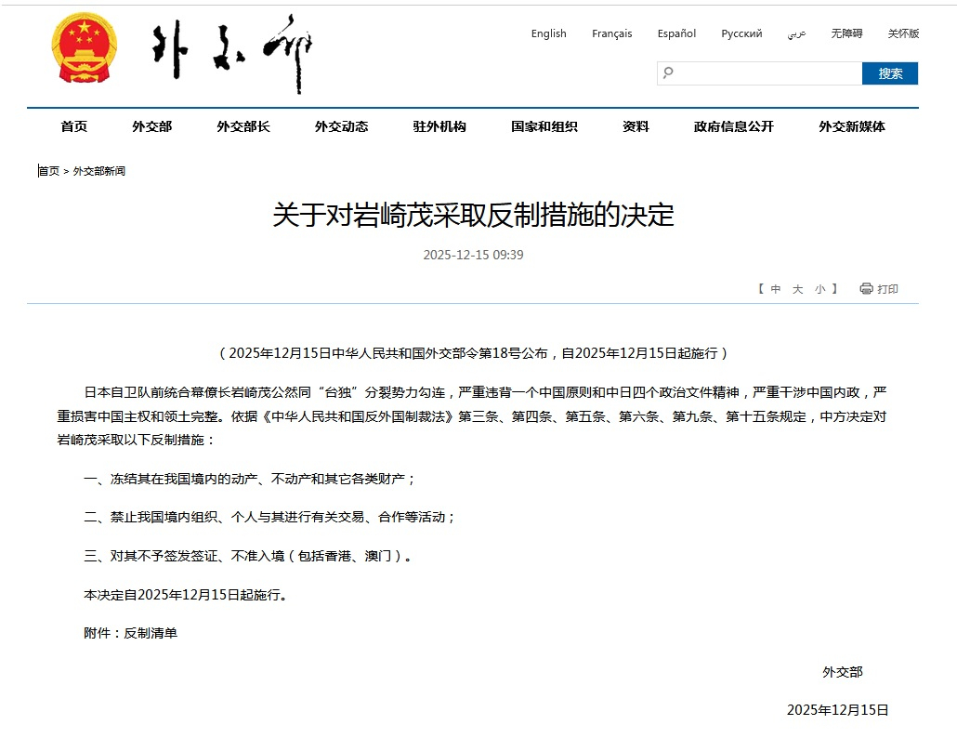Set font size to 大
The image size is (957, 738).
797,289
